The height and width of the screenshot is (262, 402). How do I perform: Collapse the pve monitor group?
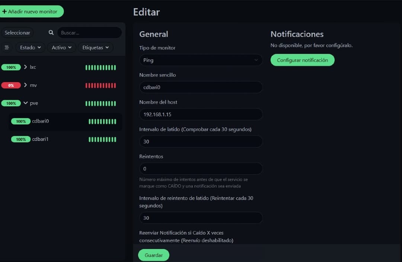click(x=25, y=103)
